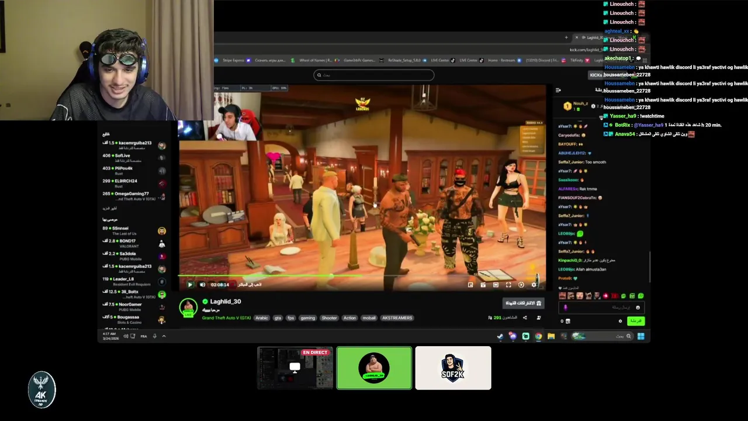Mute the stream volume speaker icon

click(202, 285)
